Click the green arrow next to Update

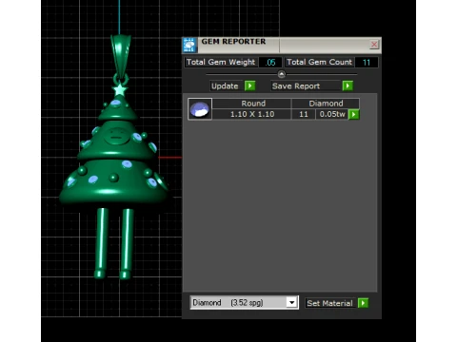click(x=249, y=85)
